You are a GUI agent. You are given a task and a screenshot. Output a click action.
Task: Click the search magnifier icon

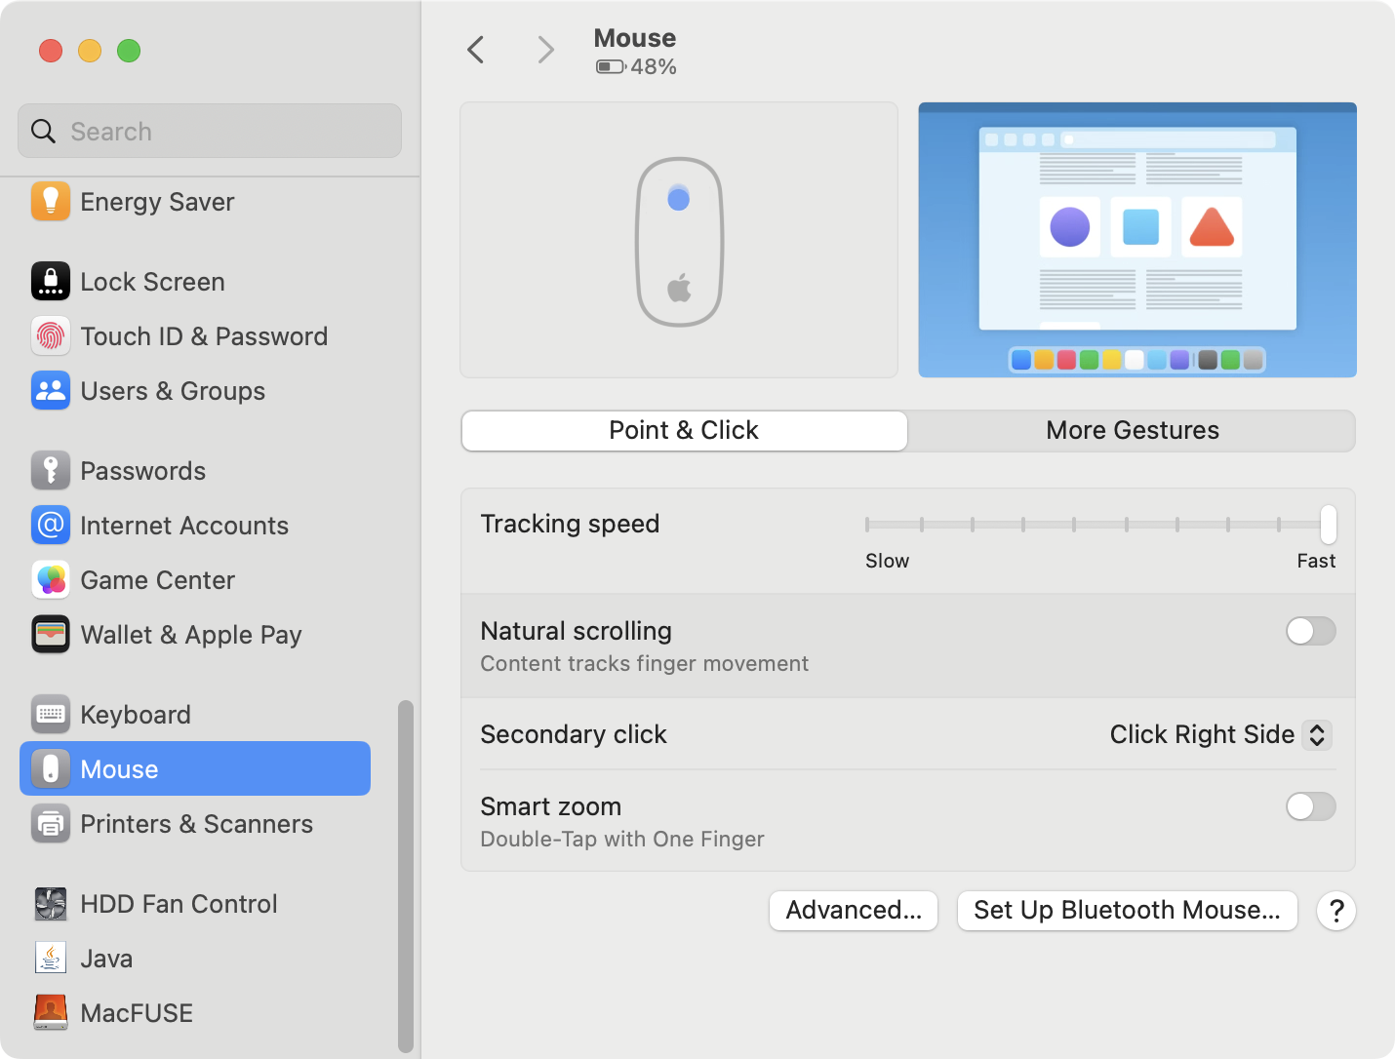(x=43, y=131)
